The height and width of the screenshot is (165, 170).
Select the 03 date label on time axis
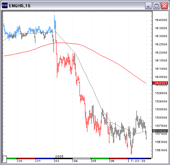pos(57,161)
